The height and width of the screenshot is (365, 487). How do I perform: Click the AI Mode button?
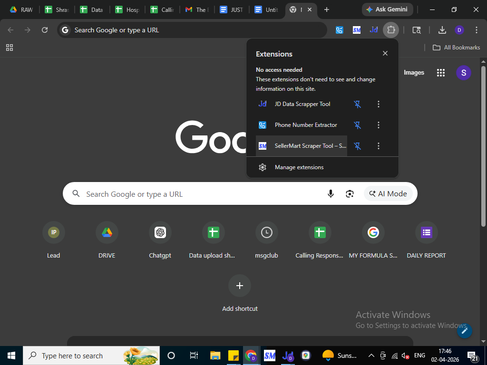(x=388, y=194)
